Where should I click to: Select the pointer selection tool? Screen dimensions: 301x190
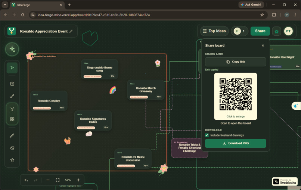pos(12,68)
